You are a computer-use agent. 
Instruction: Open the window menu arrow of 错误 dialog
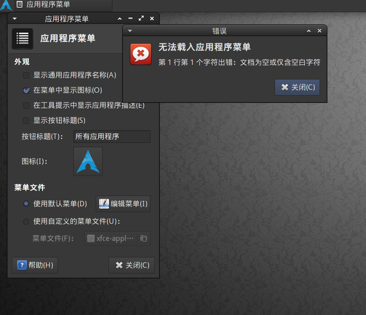pyautogui.click(x=130, y=31)
